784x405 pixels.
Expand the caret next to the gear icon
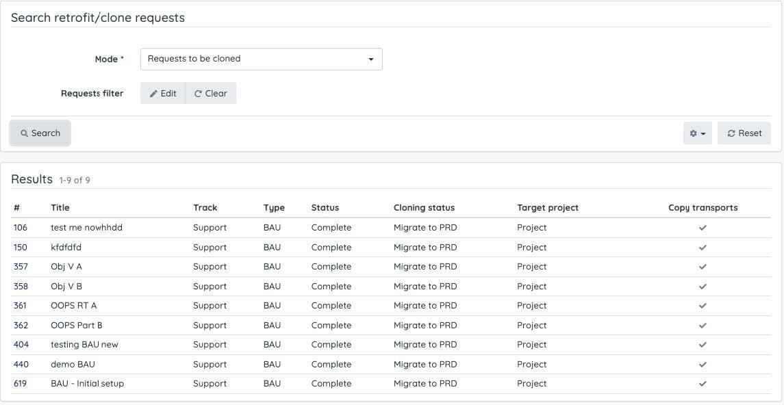pos(703,133)
